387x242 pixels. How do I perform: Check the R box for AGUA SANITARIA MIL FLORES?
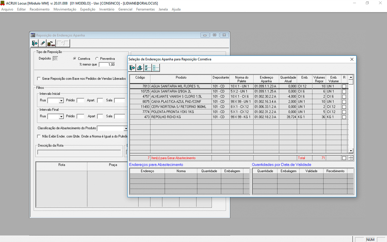pyautogui.click(x=344, y=86)
